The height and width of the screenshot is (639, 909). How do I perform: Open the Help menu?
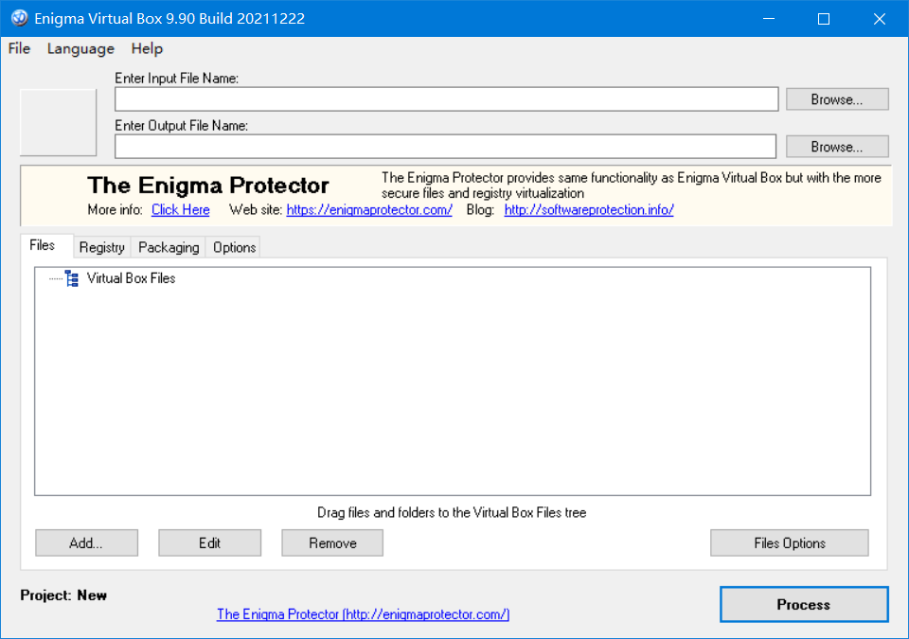[147, 48]
